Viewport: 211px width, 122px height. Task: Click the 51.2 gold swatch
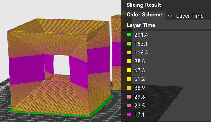[129, 79]
